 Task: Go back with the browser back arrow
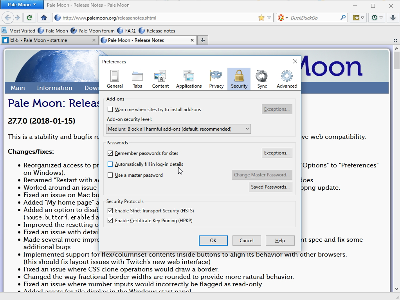coord(8,18)
